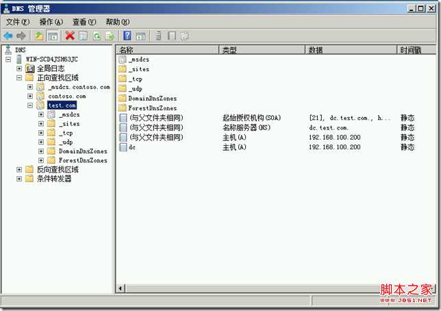The image size is (441, 311).
Task: Collapse the WIN-SCD4JSM63JC server node
Action: pos(8,60)
